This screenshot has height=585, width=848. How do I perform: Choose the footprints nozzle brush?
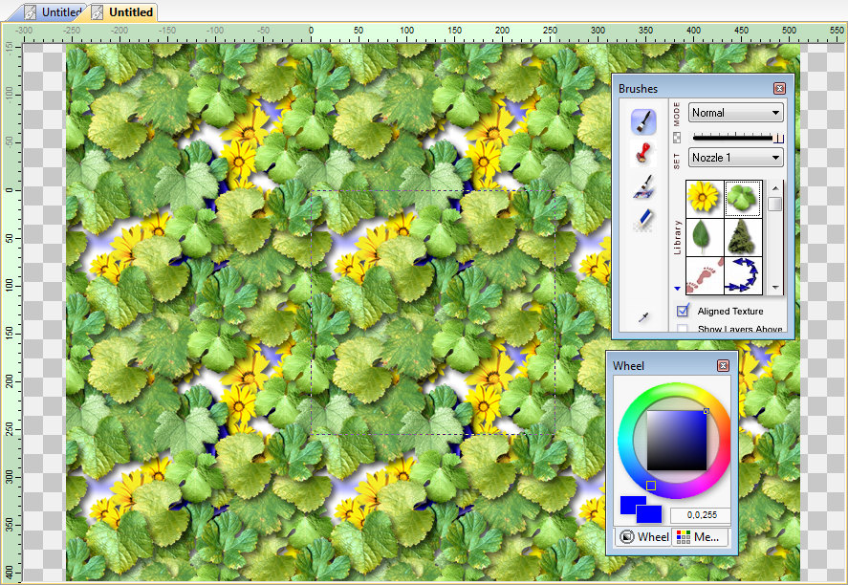(705, 275)
